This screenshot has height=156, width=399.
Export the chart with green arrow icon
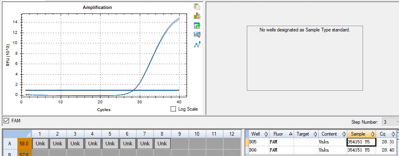pyautogui.click(x=197, y=25)
